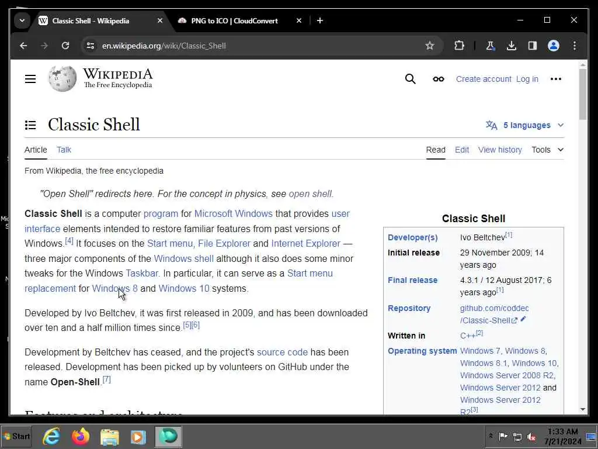Launch Firefox from taskbar
The height and width of the screenshot is (449, 598).
[81, 436]
